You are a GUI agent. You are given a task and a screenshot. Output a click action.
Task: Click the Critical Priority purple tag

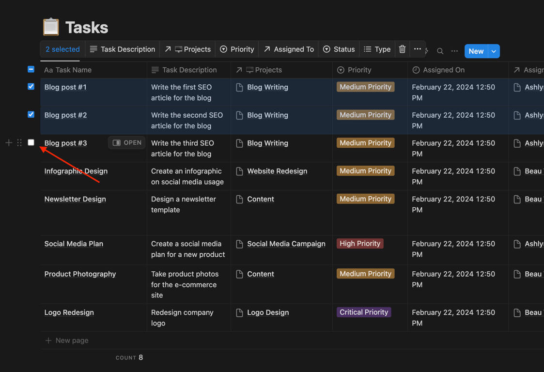[x=364, y=312]
